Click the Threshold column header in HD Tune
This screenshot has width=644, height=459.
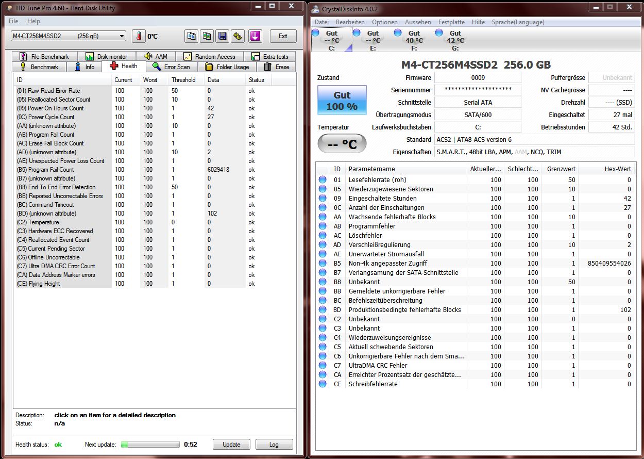(x=186, y=80)
